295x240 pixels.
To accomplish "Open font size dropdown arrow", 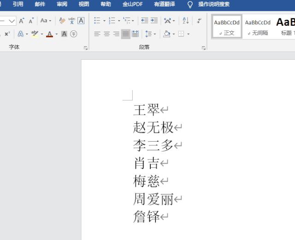I will [x=12, y=21].
